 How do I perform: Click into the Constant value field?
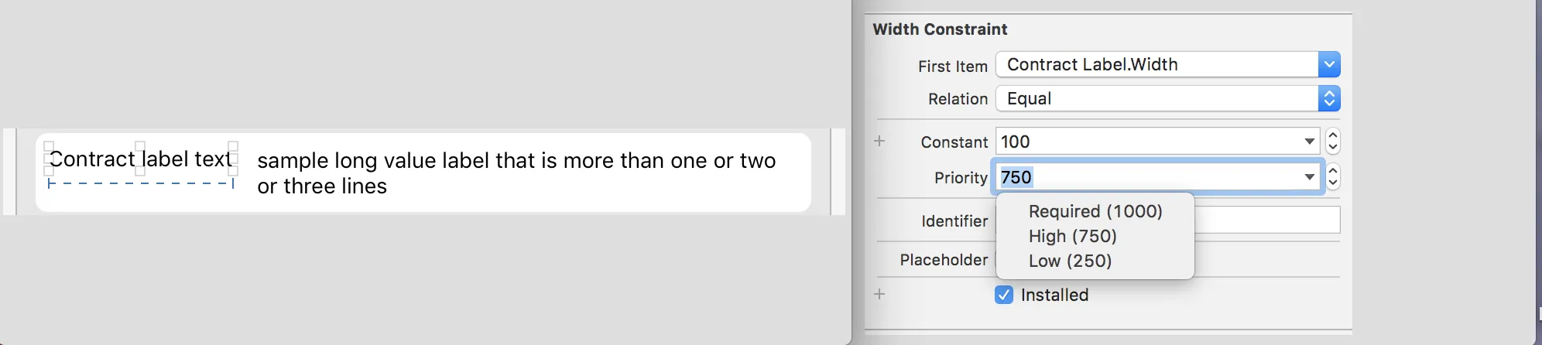(1146, 142)
